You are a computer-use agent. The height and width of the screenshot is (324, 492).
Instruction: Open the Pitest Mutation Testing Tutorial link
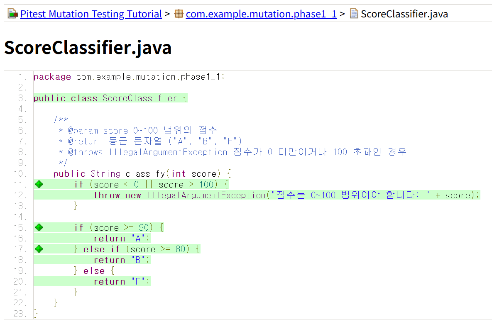coord(91,14)
